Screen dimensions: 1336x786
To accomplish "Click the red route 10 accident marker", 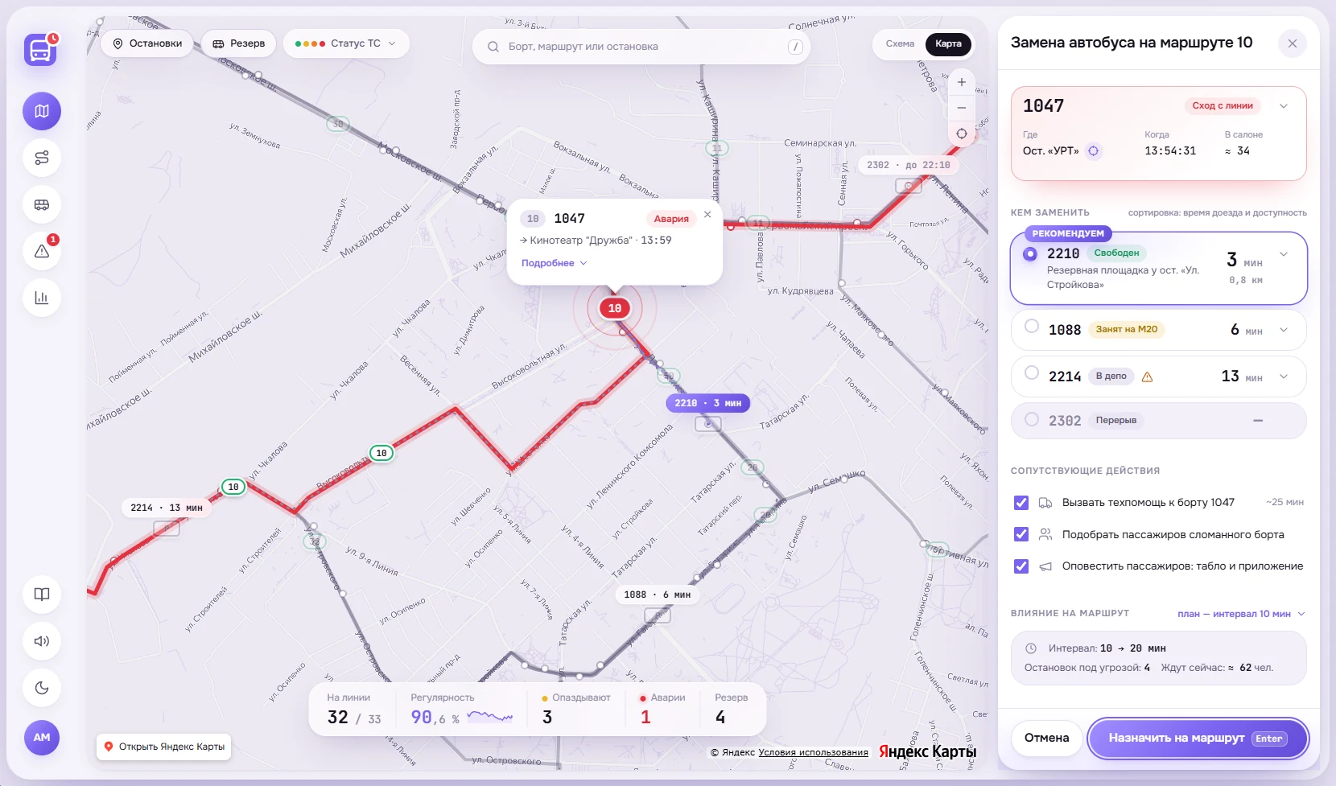I will tap(615, 308).
